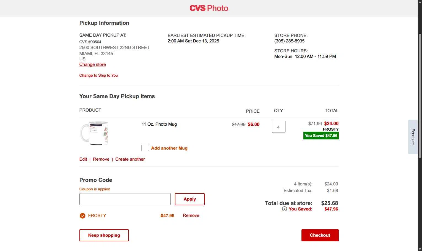Edit the 11 Oz. Photo Mug item
This screenshot has height=251, width=422.
[x=83, y=159]
